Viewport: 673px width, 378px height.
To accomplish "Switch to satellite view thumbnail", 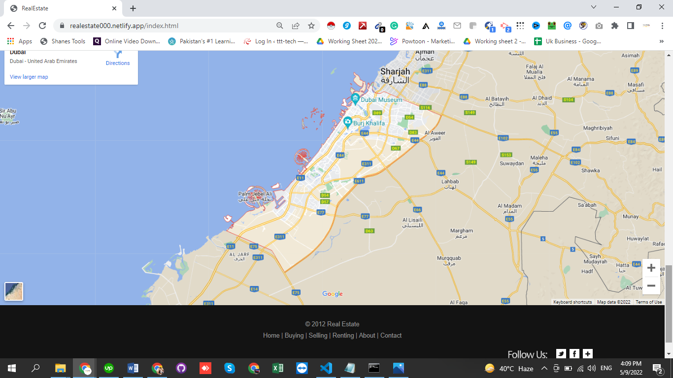I will point(14,291).
